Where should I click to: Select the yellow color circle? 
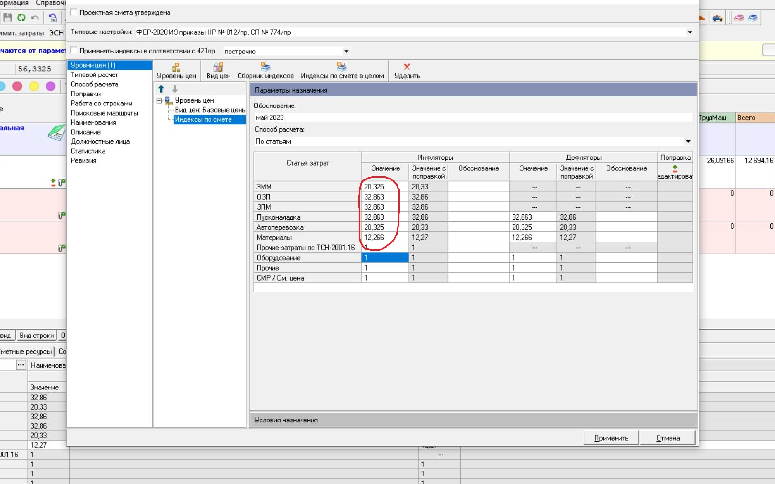click(x=34, y=86)
